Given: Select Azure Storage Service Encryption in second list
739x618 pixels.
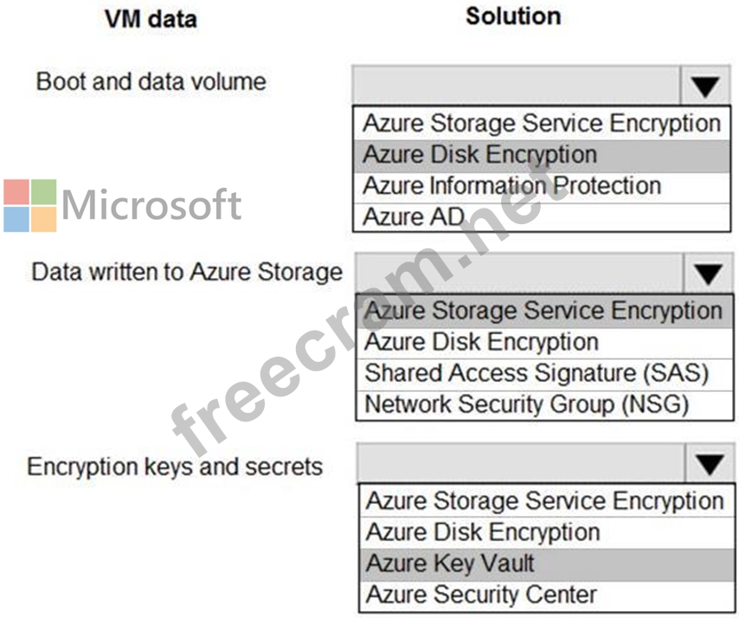Looking at the screenshot, I should click(544, 312).
